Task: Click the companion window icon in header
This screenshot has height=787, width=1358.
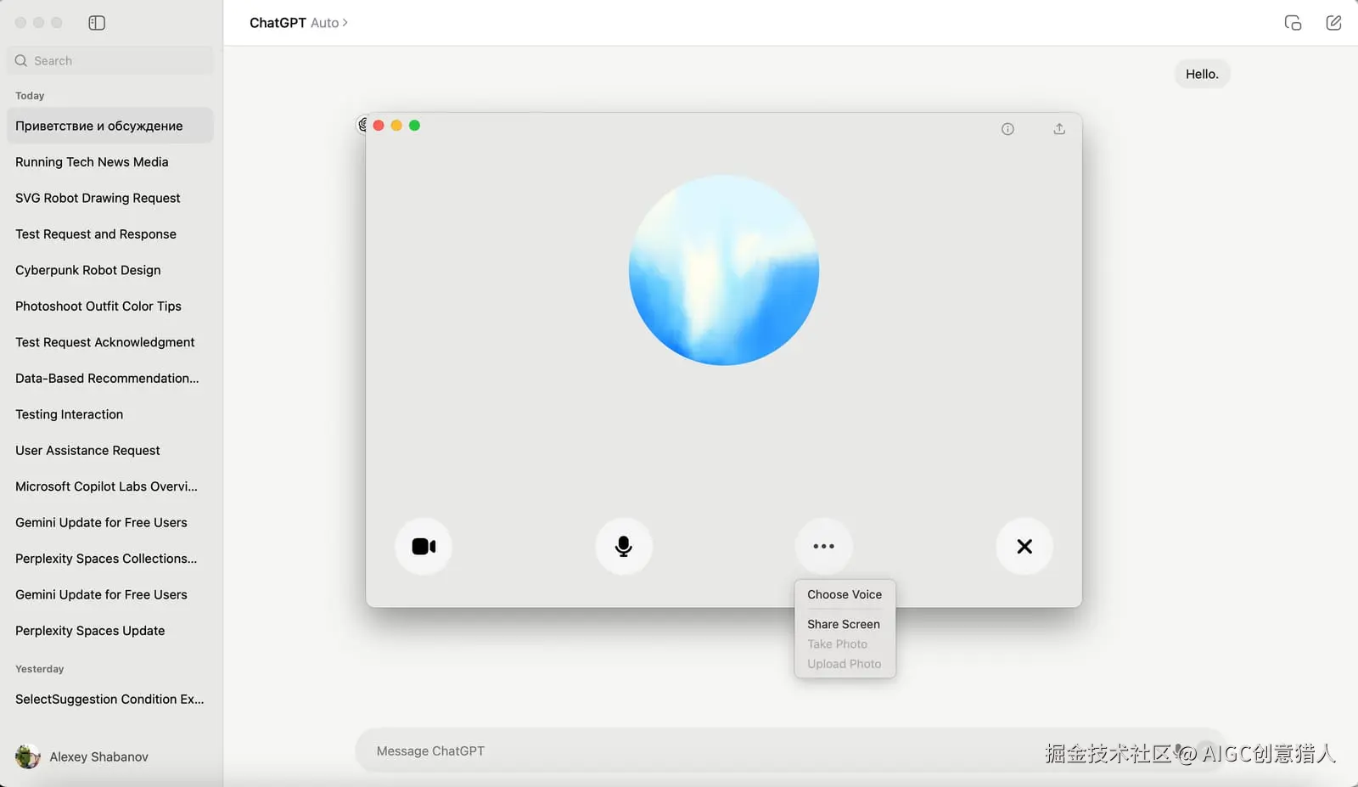Action: (x=1293, y=23)
